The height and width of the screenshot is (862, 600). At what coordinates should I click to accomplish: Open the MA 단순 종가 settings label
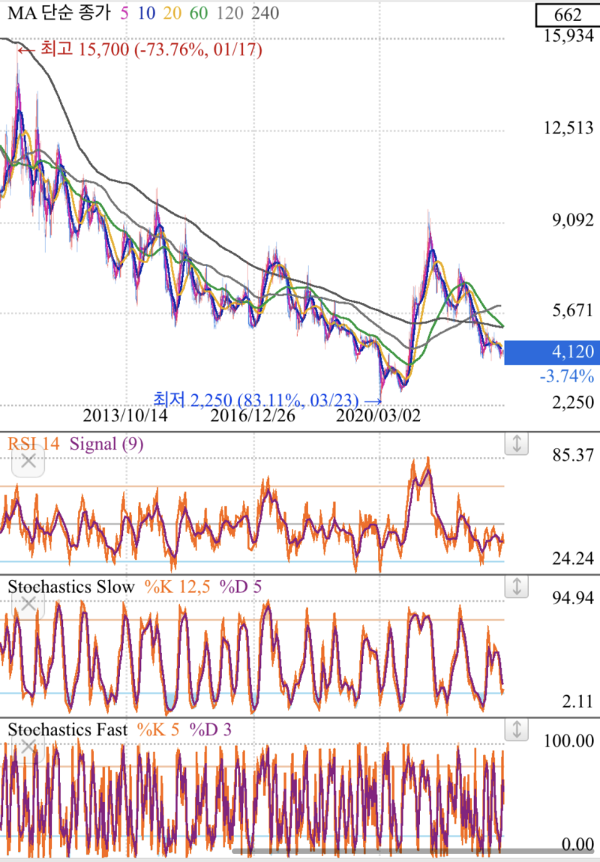pyautogui.click(x=58, y=13)
